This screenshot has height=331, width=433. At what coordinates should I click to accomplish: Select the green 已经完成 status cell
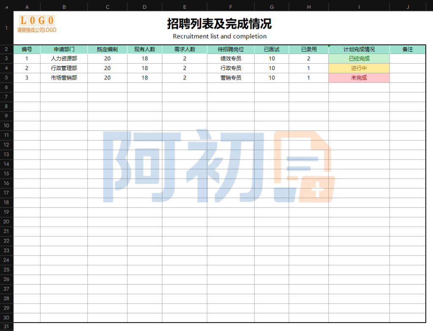coord(359,59)
